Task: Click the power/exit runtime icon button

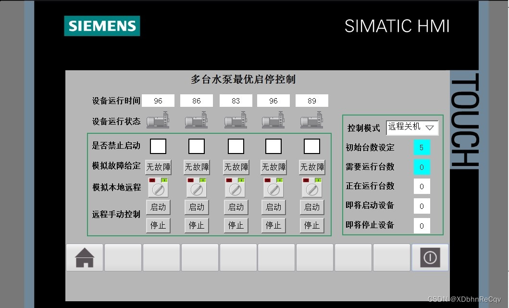Action: click(430, 257)
